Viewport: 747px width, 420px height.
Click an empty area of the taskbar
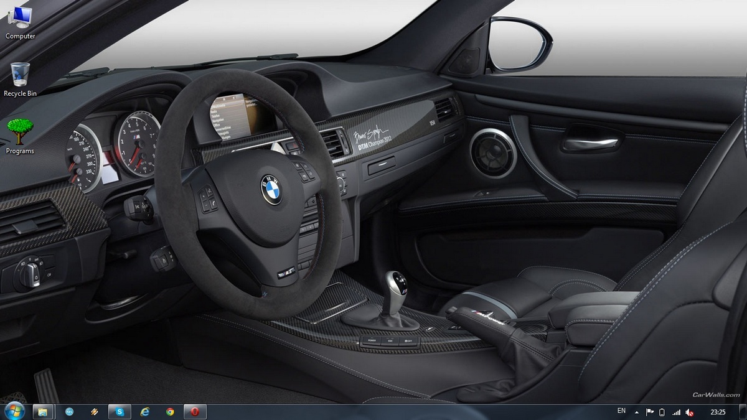[405, 412]
